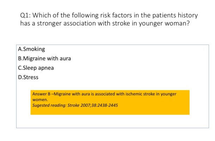The image size is (215, 141).
Task: Click the letter 'A.' before Smoking
Action: coord(20,49)
